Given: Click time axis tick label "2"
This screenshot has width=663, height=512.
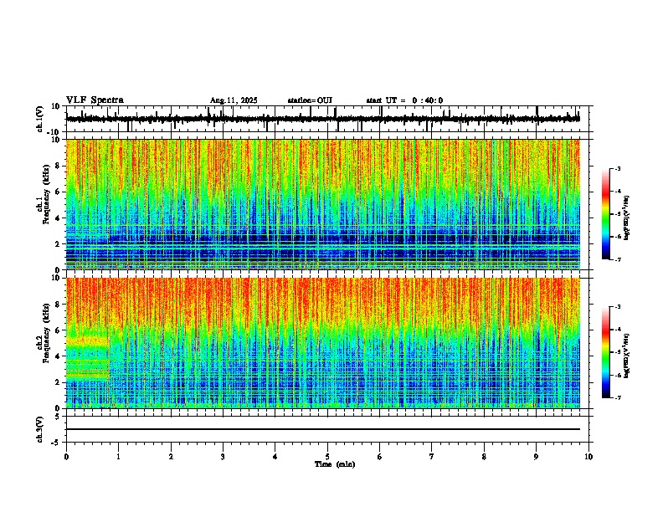Looking at the screenshot, I should pyautogui.click(x=171, y=457).
